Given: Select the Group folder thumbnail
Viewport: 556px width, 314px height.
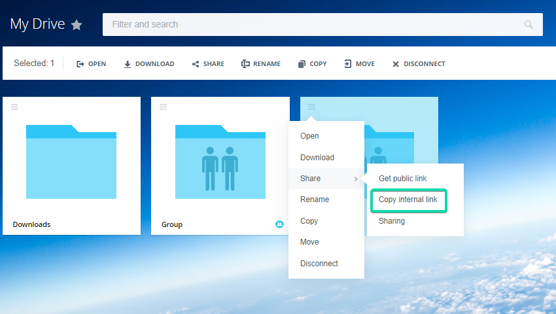Looking at the screenshot, I should pyautogui.click(x=220, y=162).
